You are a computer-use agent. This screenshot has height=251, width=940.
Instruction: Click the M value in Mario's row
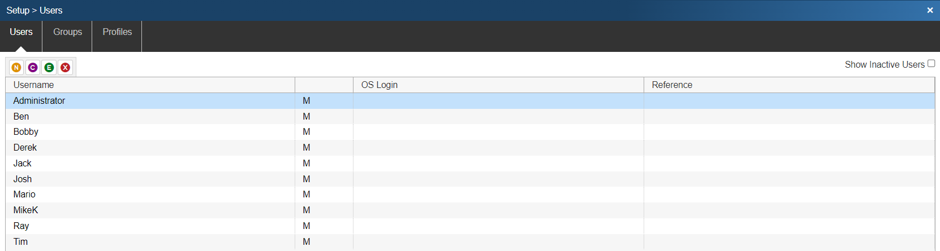point(307,195)
